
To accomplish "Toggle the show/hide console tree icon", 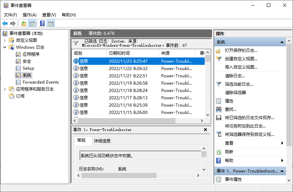I will pyautogui.click(x=32, y=23).
